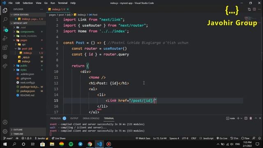Screen dimensions: 263x148
Task: Expand the Outline section
Action: [28, 129]
